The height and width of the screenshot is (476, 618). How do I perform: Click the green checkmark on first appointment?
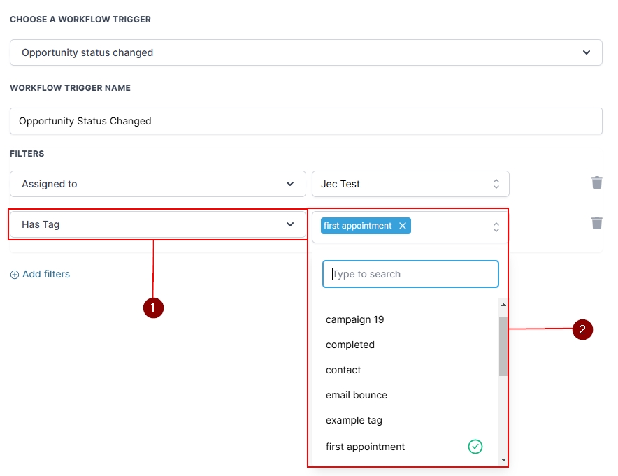click(475, 447)
